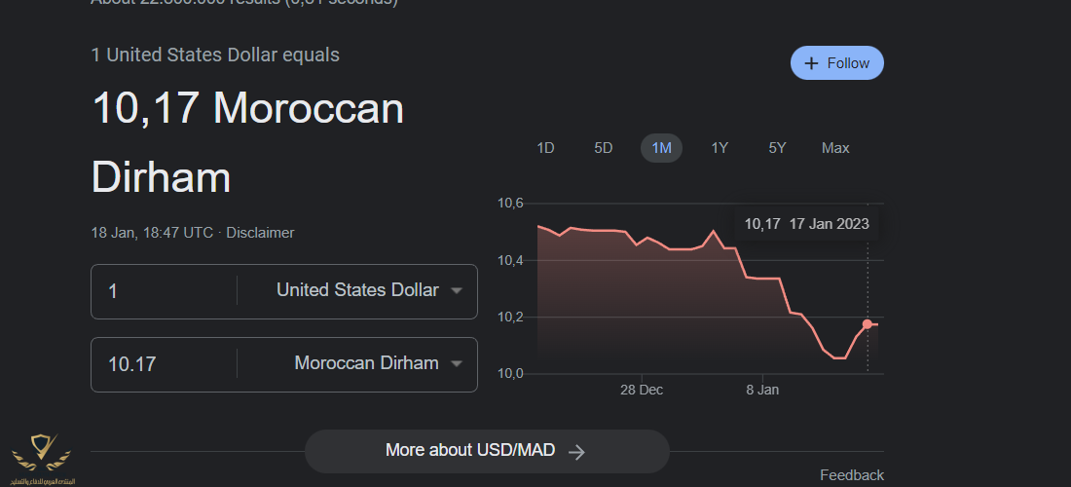Open the Disclaimer link
The width and height of the screenshot is (1071, 487).
point(260,233)
